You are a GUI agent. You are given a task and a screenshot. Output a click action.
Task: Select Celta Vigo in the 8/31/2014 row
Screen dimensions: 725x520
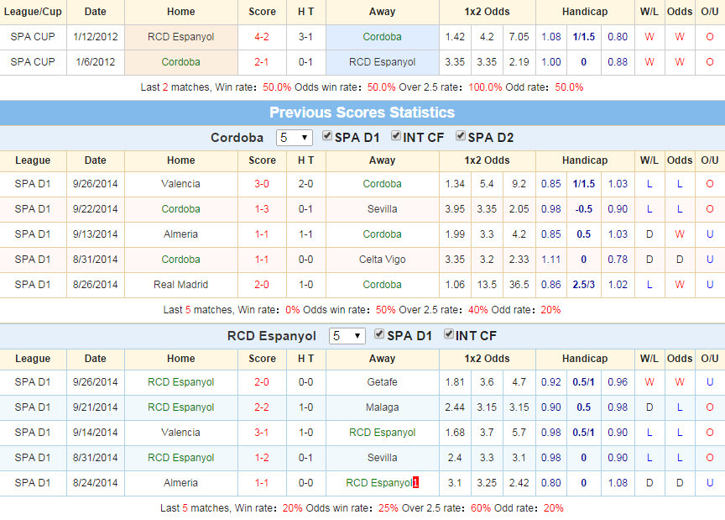coord(382,260)
